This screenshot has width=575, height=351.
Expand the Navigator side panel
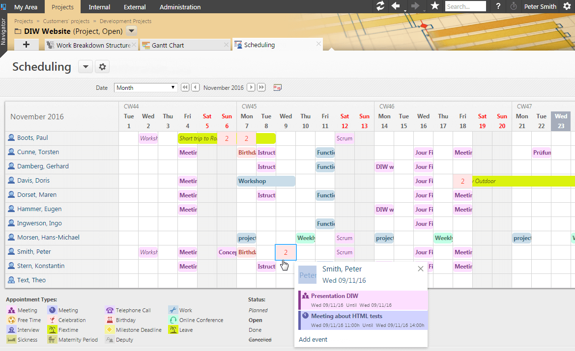coord(3,32)
